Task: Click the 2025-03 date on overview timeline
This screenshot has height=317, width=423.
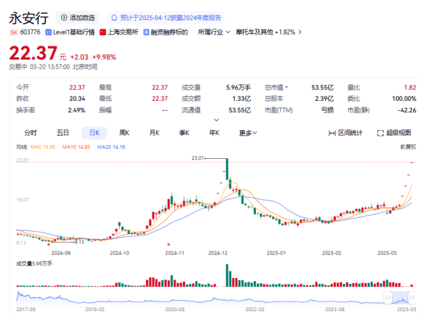Action: [x=406, y=309]
